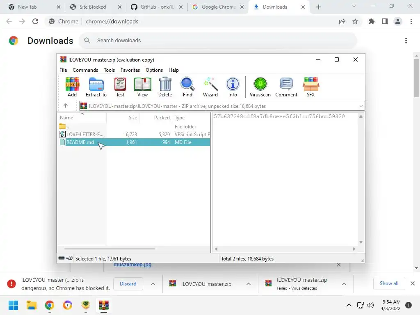Share this page icon in address bar
420x315 pixels.
point(342,21)
